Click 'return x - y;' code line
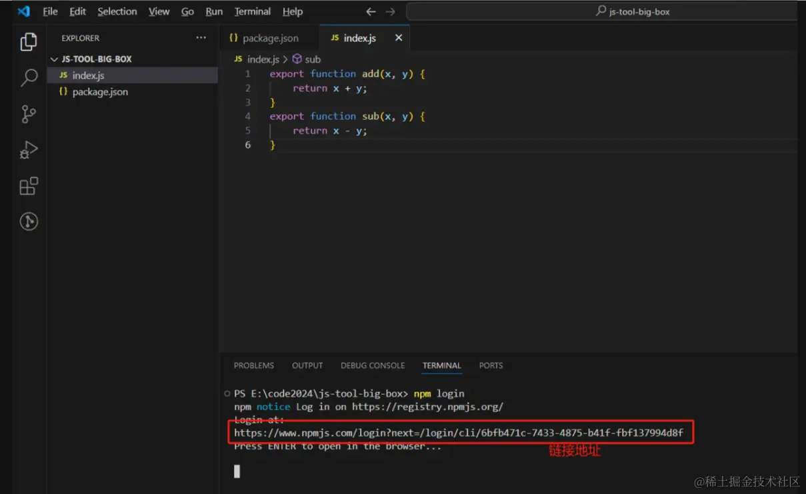This screenshot has width=806, height=494. (x=330, y=130)
